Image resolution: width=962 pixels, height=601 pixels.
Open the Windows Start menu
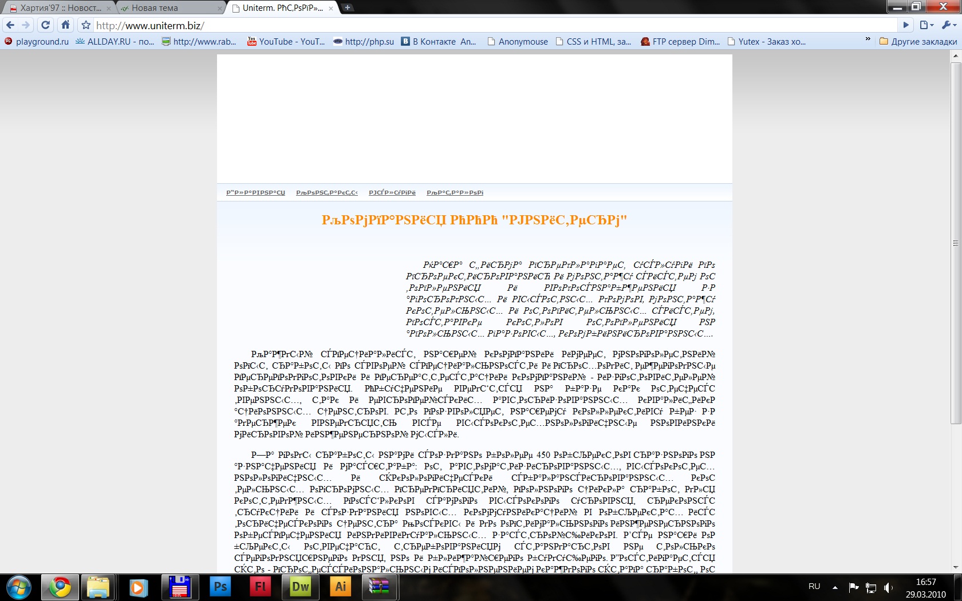[x=18, y=587]
